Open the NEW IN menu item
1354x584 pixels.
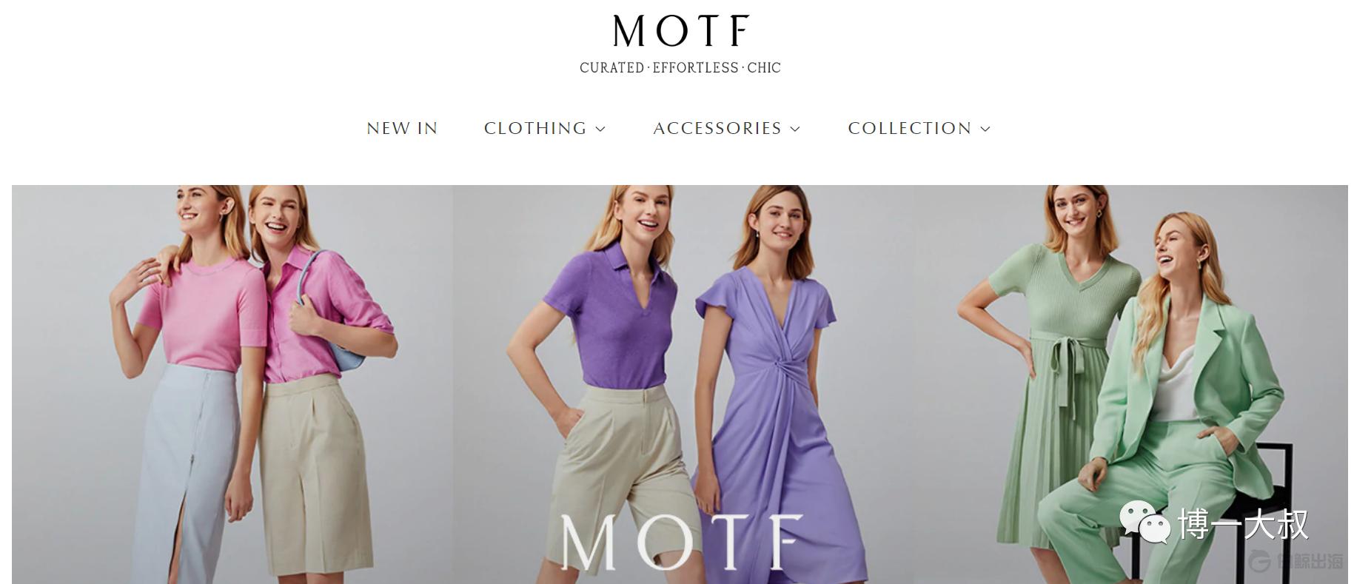(402, 128)
